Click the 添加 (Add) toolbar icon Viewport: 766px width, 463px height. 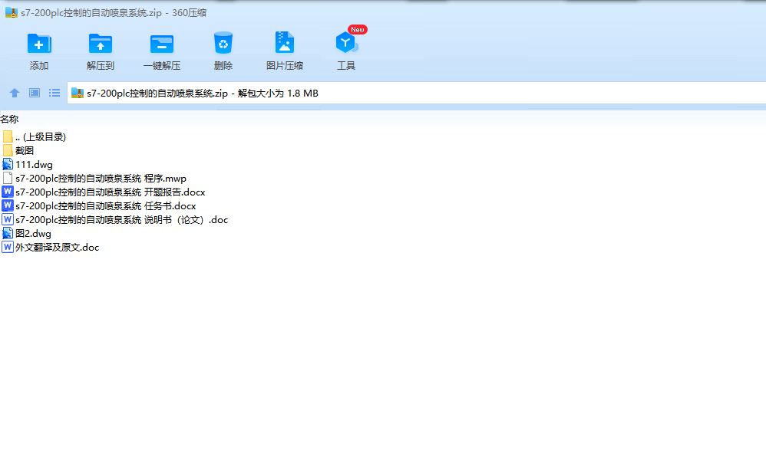(39, 44)
